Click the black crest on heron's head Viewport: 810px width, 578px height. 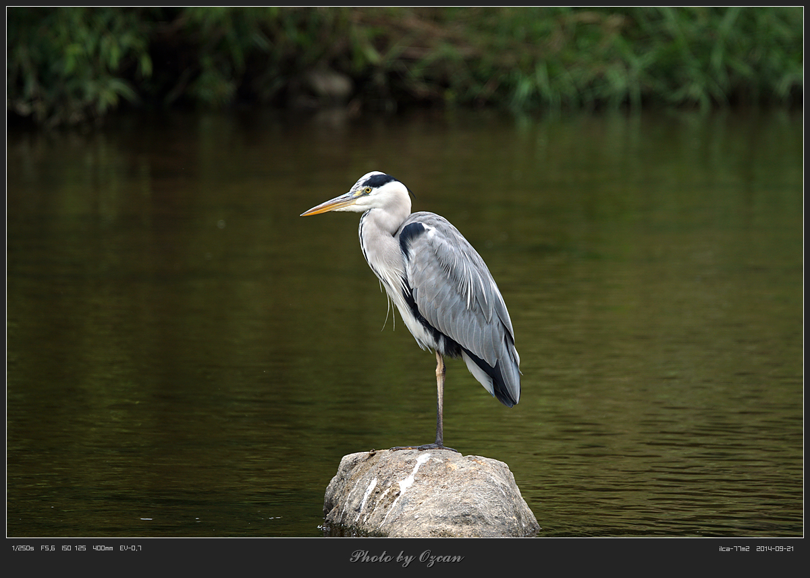pyautogui.click(x=380, y=180)
